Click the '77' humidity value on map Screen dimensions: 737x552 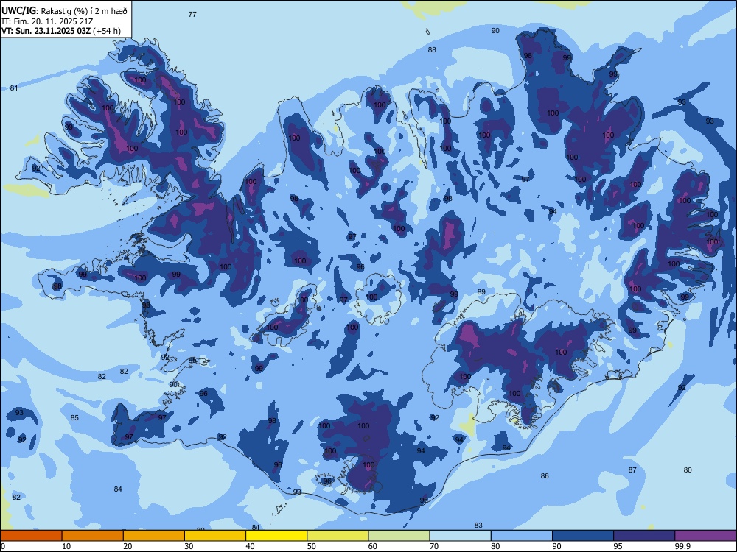click(x=192, y=14)
